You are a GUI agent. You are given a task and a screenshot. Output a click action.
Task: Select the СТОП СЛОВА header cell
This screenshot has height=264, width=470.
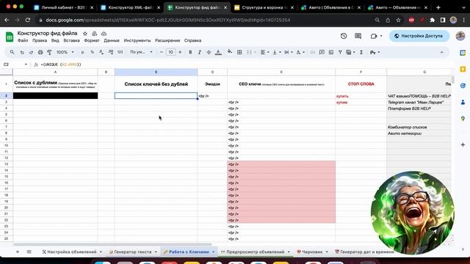[x=361, y=84]
